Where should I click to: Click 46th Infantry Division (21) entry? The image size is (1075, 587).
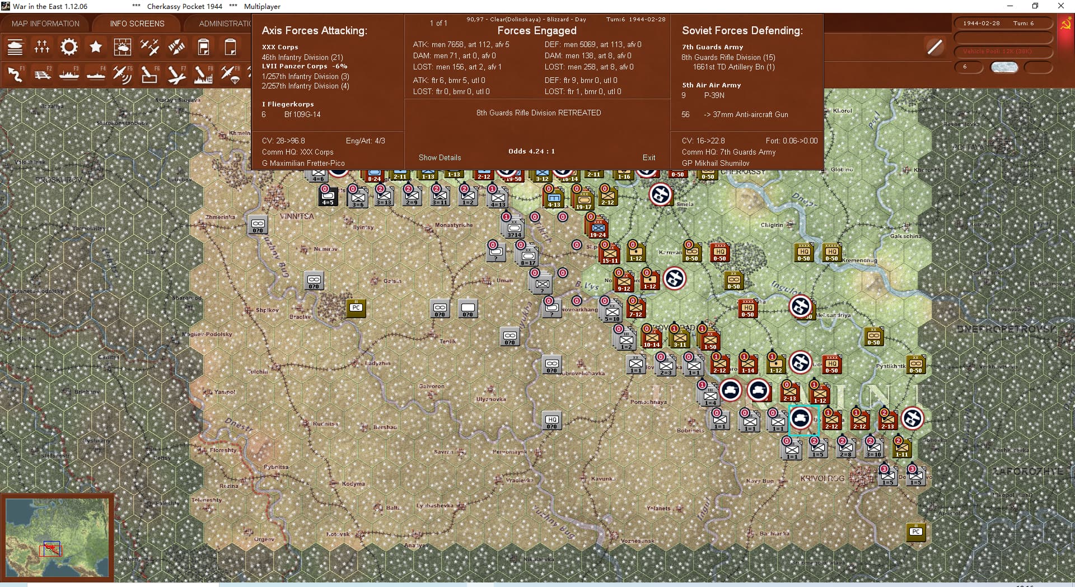[x=302, y=57]
